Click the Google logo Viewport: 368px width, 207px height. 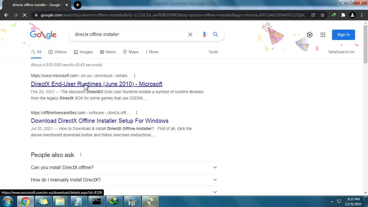(x=43, y=34)
